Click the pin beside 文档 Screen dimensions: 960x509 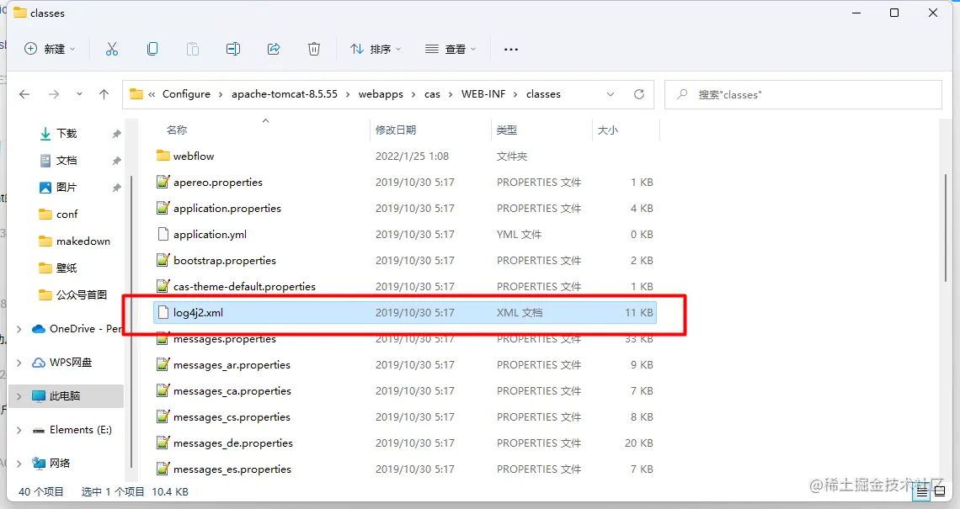point(116,161)
